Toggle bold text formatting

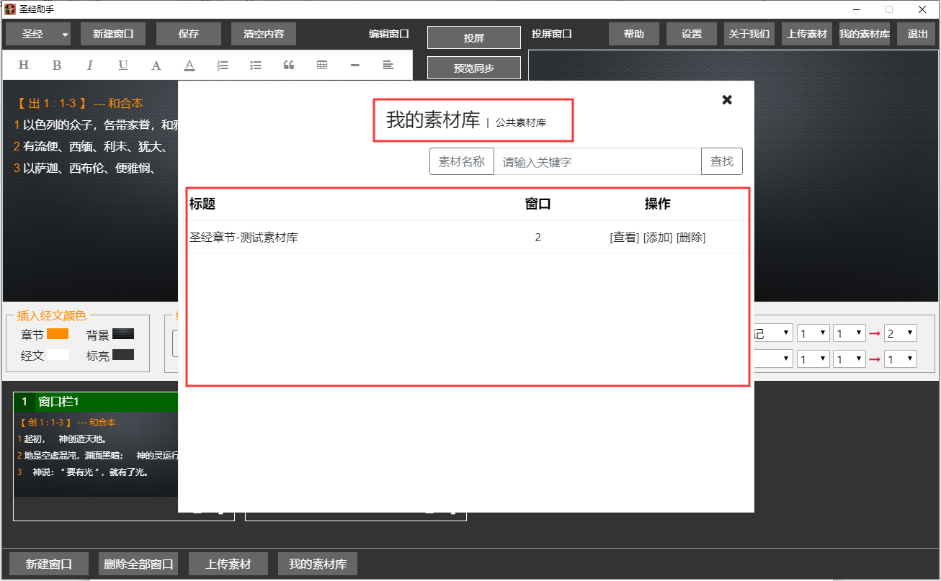[57, 66]
